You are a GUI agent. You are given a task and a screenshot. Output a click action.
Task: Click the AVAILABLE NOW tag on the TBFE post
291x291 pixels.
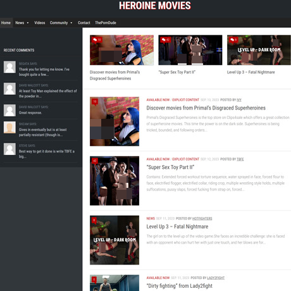[158, 159]
